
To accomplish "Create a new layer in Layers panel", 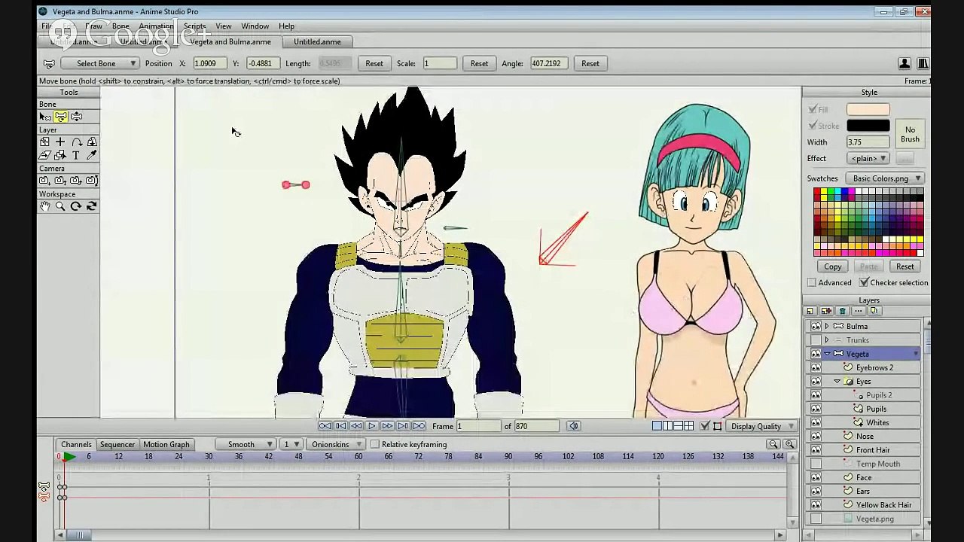I will pyautogui.click(x=810, y=311).
